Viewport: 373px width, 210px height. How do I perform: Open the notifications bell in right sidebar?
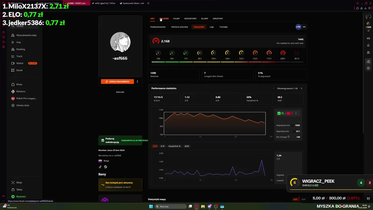(368, 45)
